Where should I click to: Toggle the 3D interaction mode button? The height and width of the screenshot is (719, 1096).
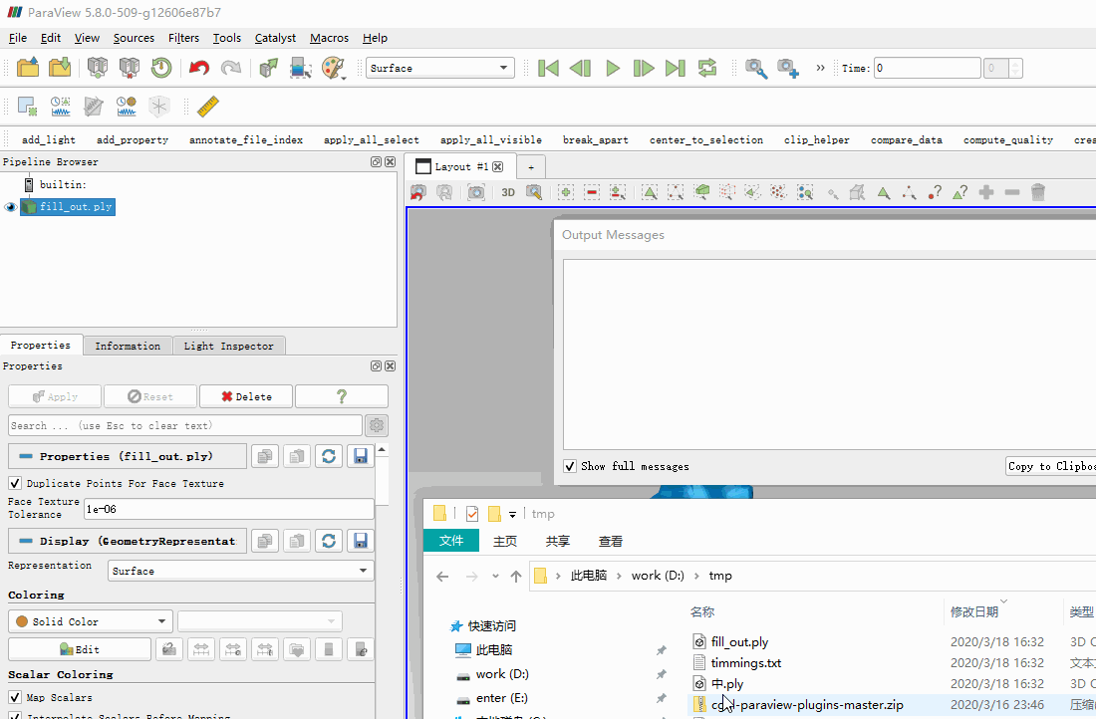tap(508, 192)
